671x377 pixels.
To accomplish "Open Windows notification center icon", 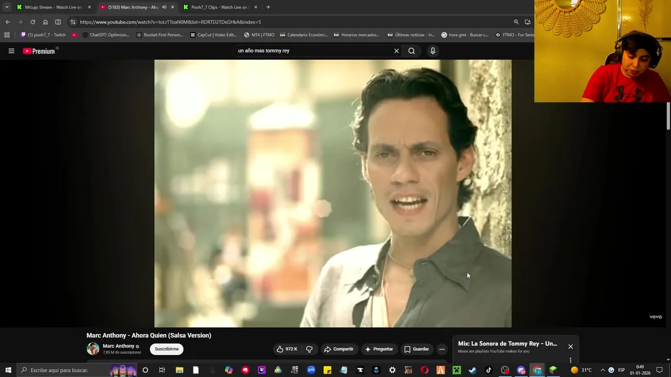I will [659, 370].
